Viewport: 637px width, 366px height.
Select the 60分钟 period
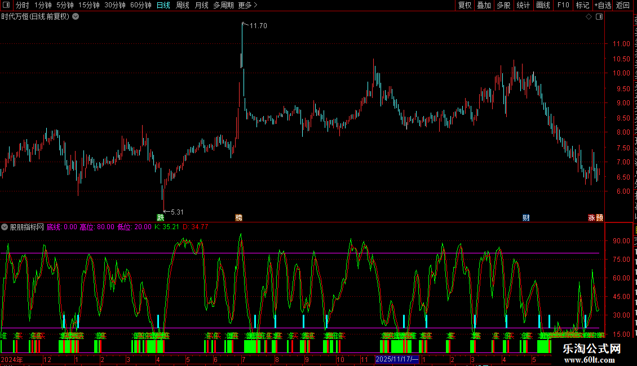pyautogui.click(x=140, y=5)
